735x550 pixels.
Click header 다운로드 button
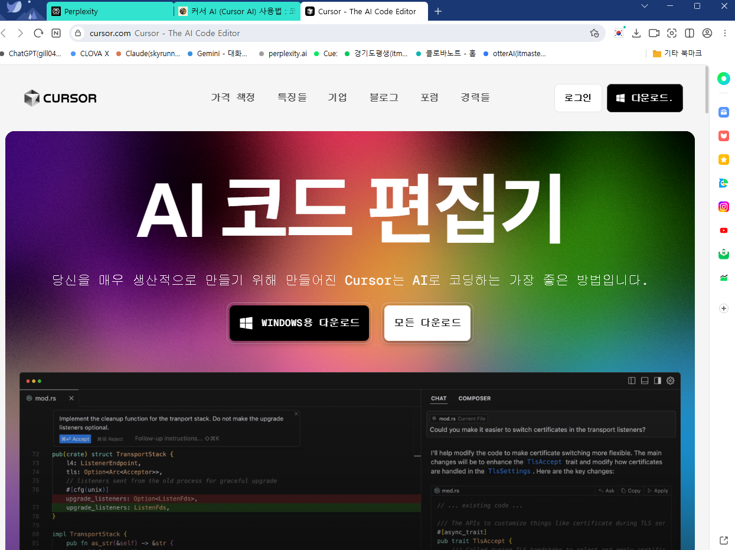pos(645,98)
